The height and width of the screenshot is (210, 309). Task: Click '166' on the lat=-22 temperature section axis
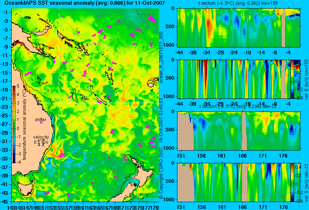click(x=242, y=156)
